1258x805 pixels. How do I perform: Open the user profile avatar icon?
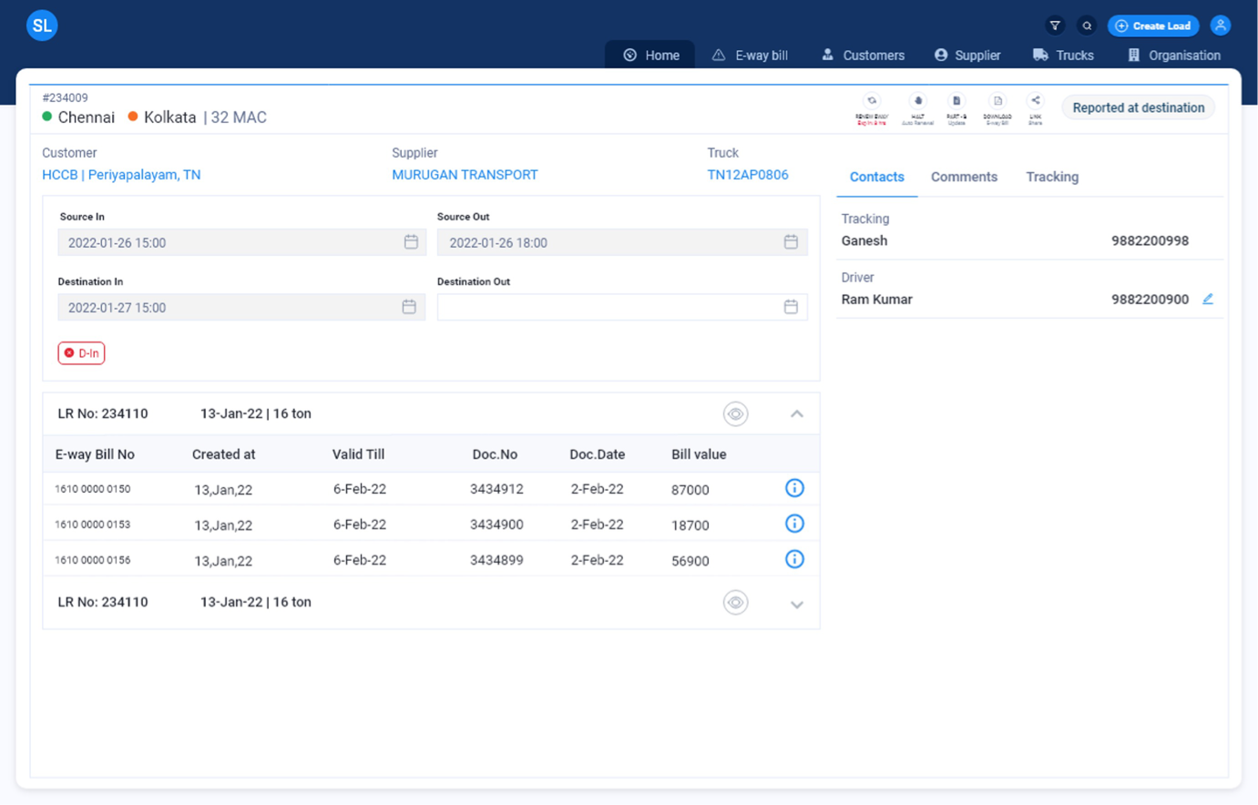click(1221, 25)
